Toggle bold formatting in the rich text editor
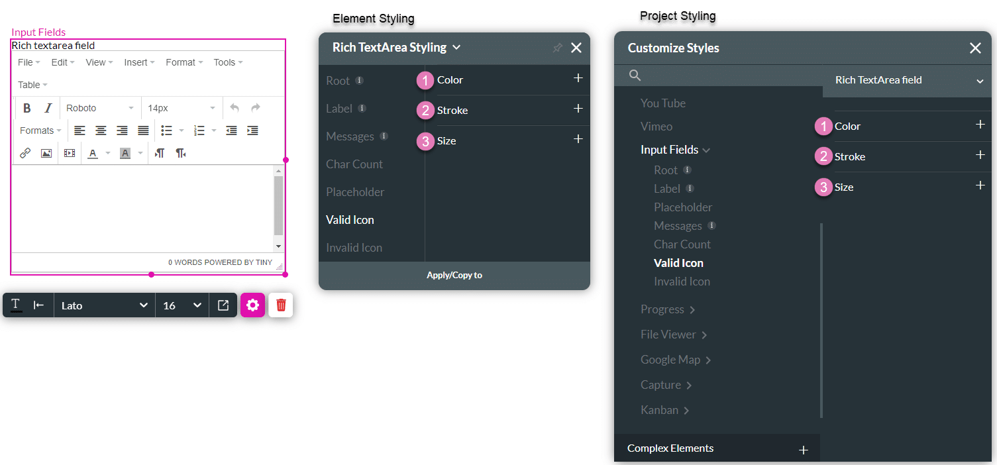Image resolution: width=997 pixels, height=465 pixels. pos(26,107)
